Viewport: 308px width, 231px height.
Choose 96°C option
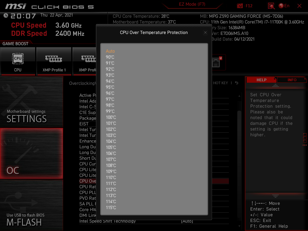coord(110,93)
